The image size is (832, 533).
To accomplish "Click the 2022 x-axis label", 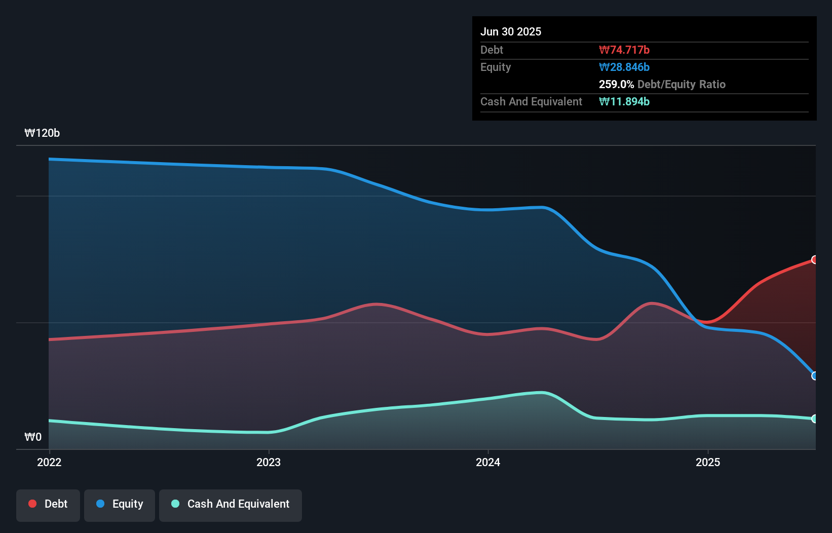I will (49, 462).
